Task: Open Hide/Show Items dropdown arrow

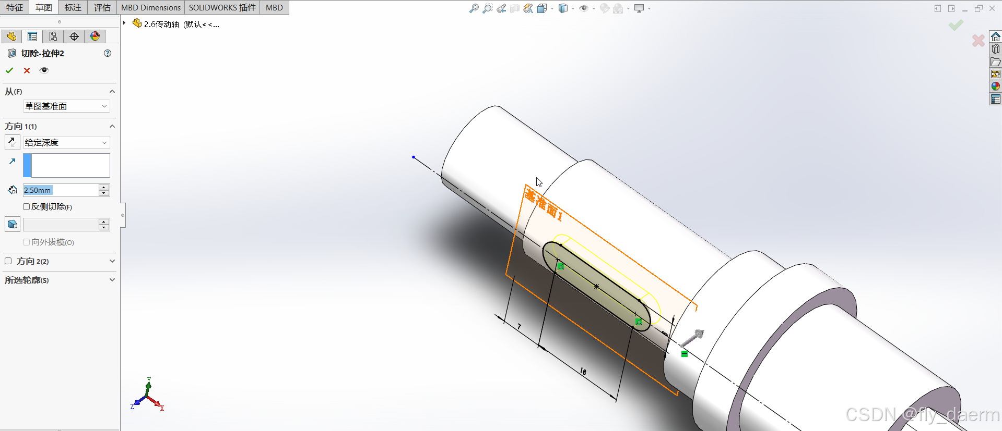Action: coord(594,9)
